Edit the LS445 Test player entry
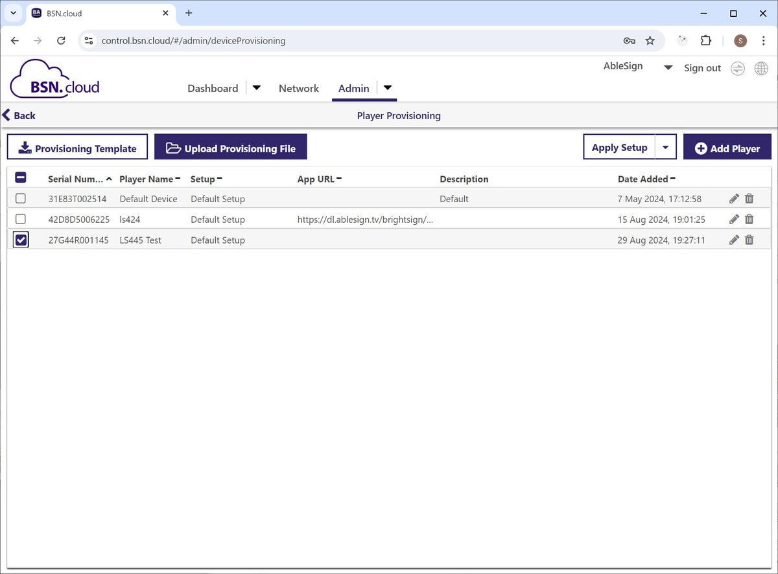The image size is (778, 574). click(x=733, y=240)
